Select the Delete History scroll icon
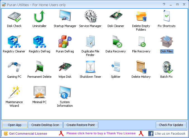This screenshot has height=138, width=189. pyautogui.click(x=141, y=67)
